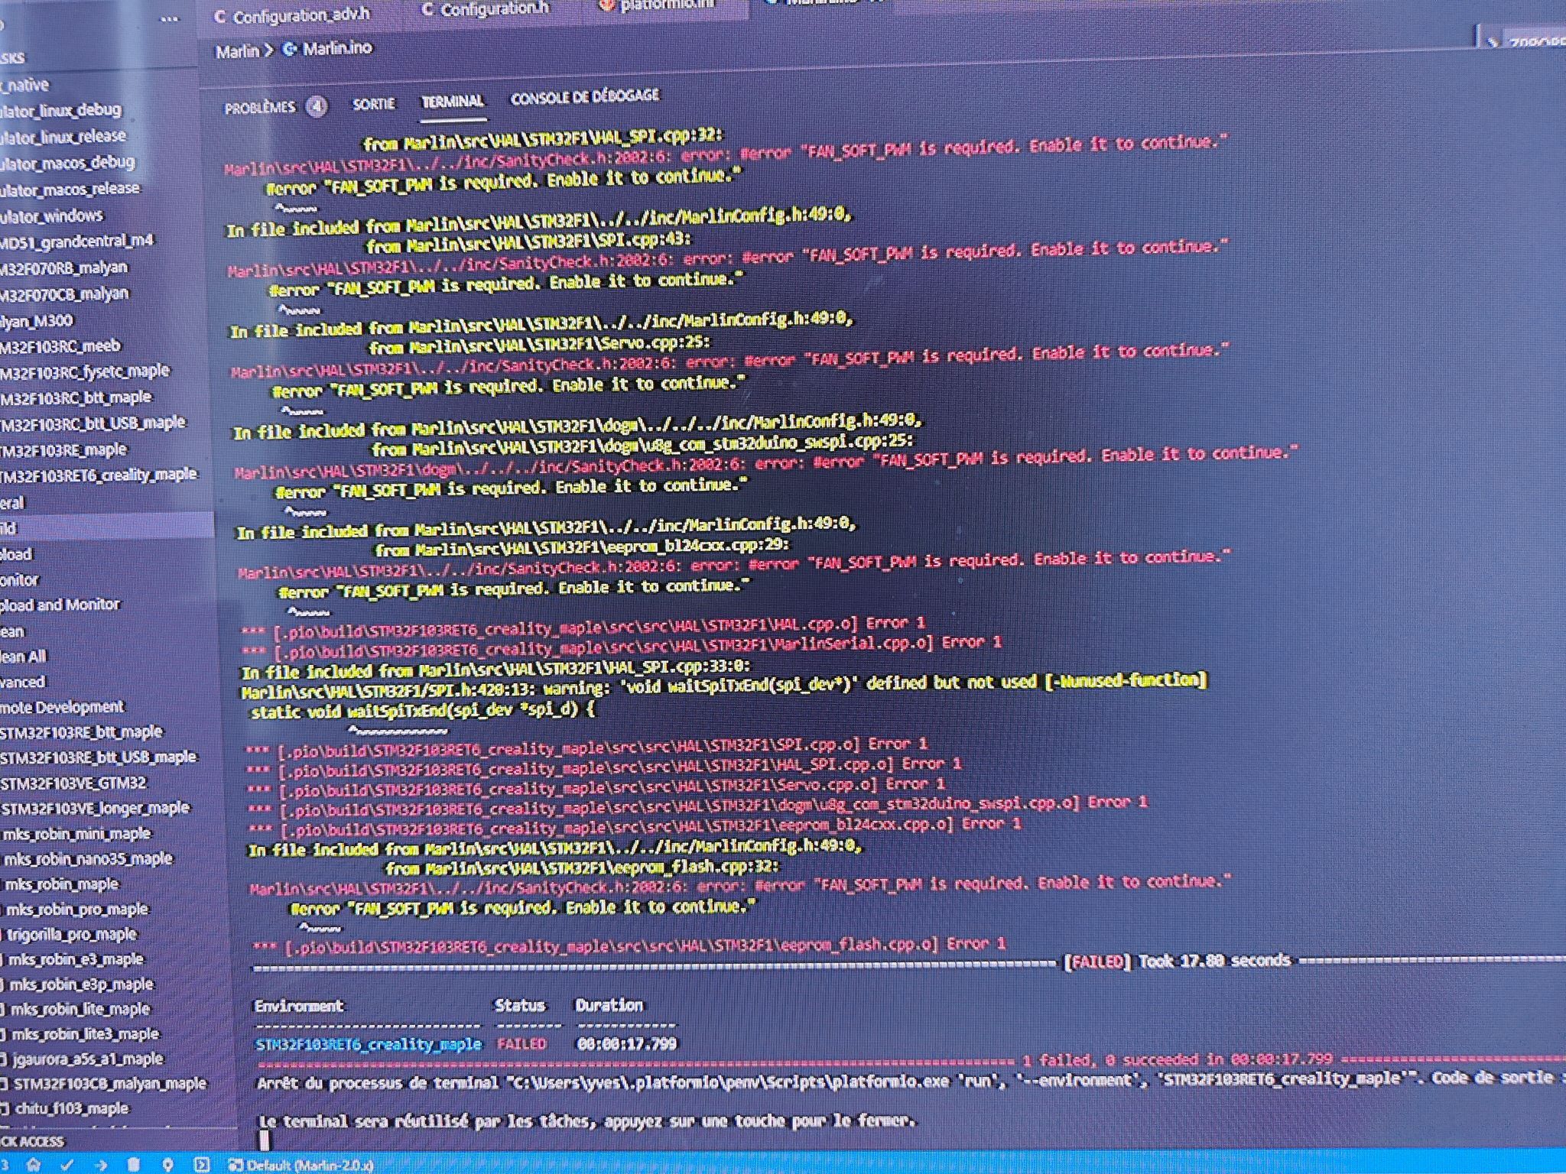Select the TERMINAL panel tab

pyautogui.click(x=453, y=101)
